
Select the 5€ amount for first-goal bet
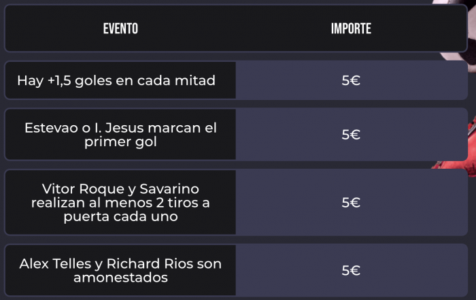(x=351, y=134)
